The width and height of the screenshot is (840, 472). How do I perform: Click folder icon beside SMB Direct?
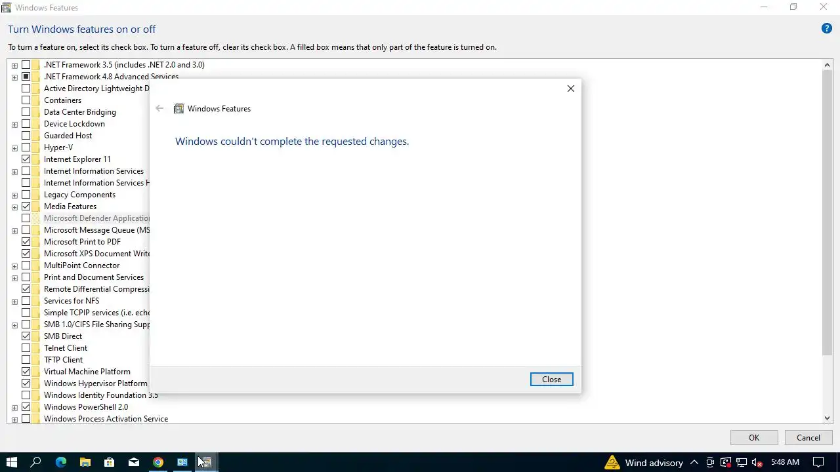36,336
